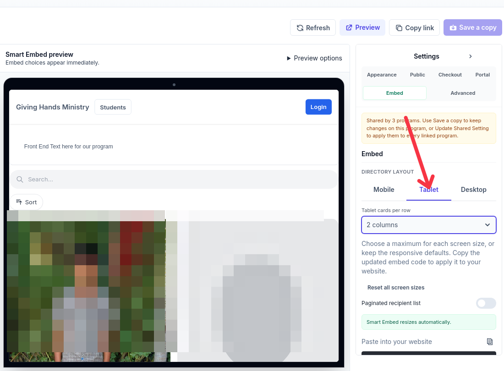Viewport: 504px width, 371px height.
Task: Click the Giving Hands Ministry title
Action: tap(53, 107)
